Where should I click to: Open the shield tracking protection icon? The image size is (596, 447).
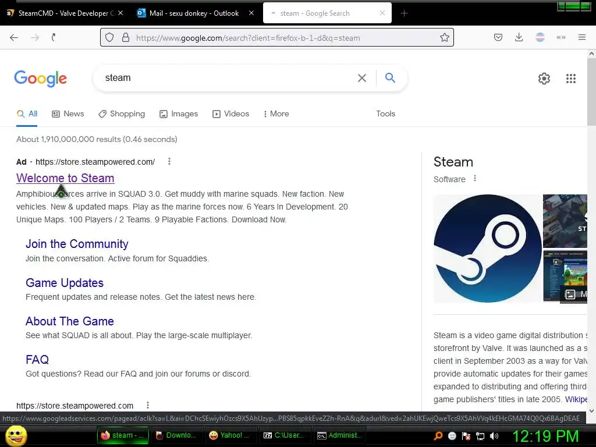[109, 38]
